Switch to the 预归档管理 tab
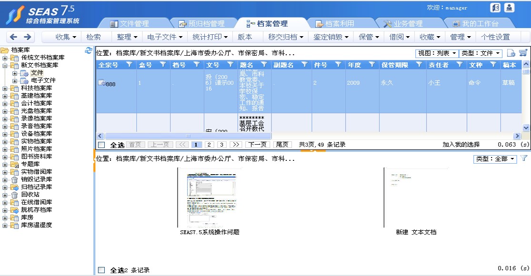531x276 pixels. 202,23
